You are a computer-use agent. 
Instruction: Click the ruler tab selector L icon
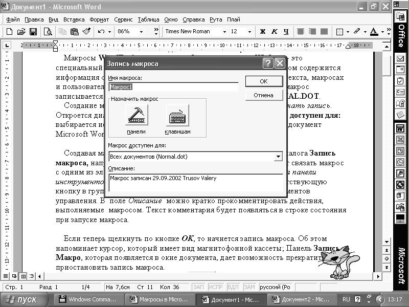pyautogui.click(x=7, y=46)
